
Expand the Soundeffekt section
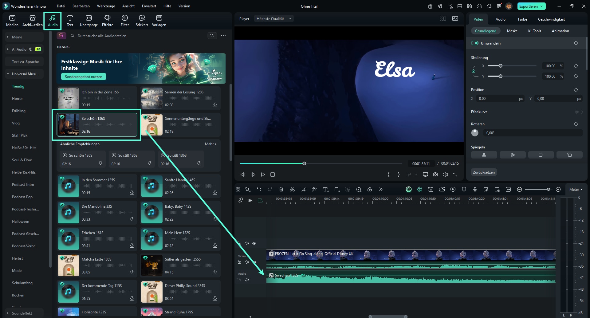coord(8,313)
